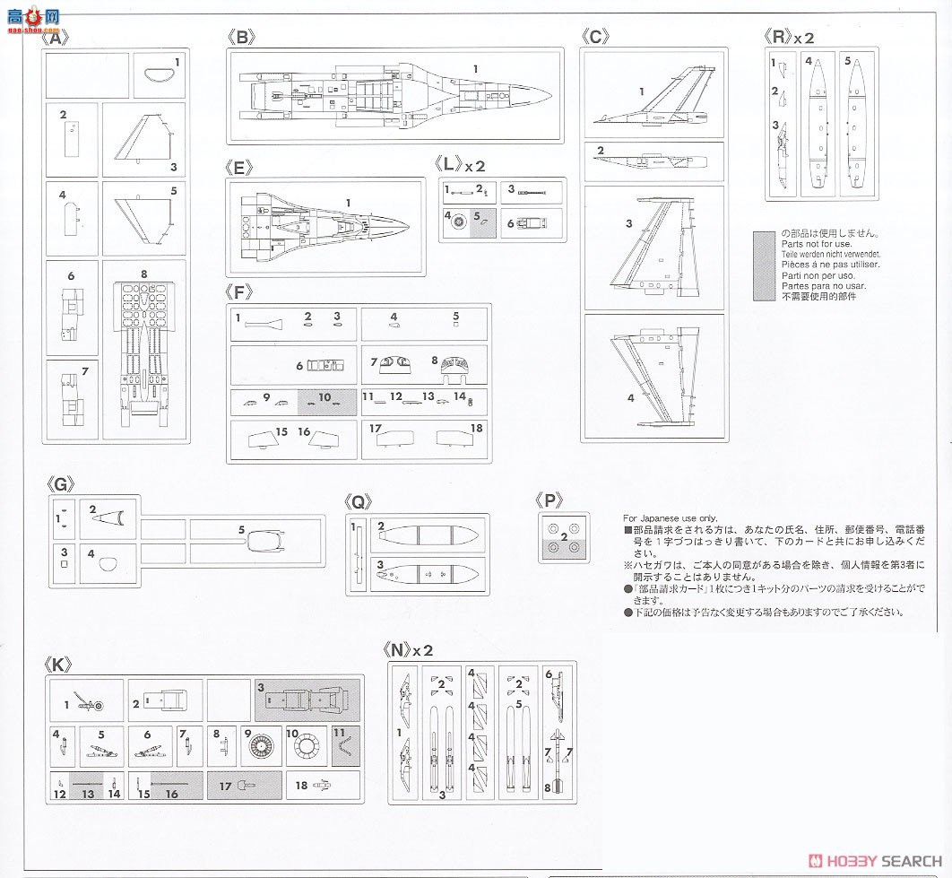The width and height of the screenshot is (952, 878).
Task: Click the exhaust nozzle ring K10
Action: (x=309, y=745)
